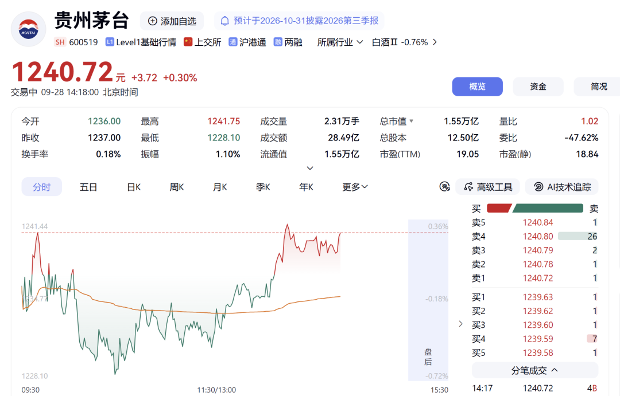Click the 卖1 1240.72 order row
The width and height of the screenshot is (620, 396).
pyautogui.click(x=534, y=279)
